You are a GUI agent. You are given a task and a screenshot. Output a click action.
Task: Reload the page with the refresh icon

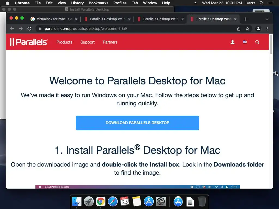pos(29,29)
